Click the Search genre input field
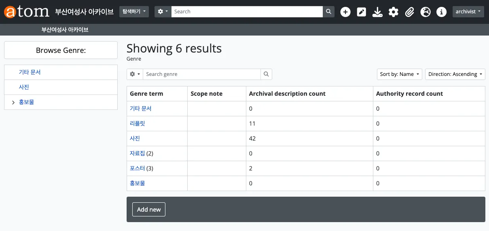 (x=201, y=74)
